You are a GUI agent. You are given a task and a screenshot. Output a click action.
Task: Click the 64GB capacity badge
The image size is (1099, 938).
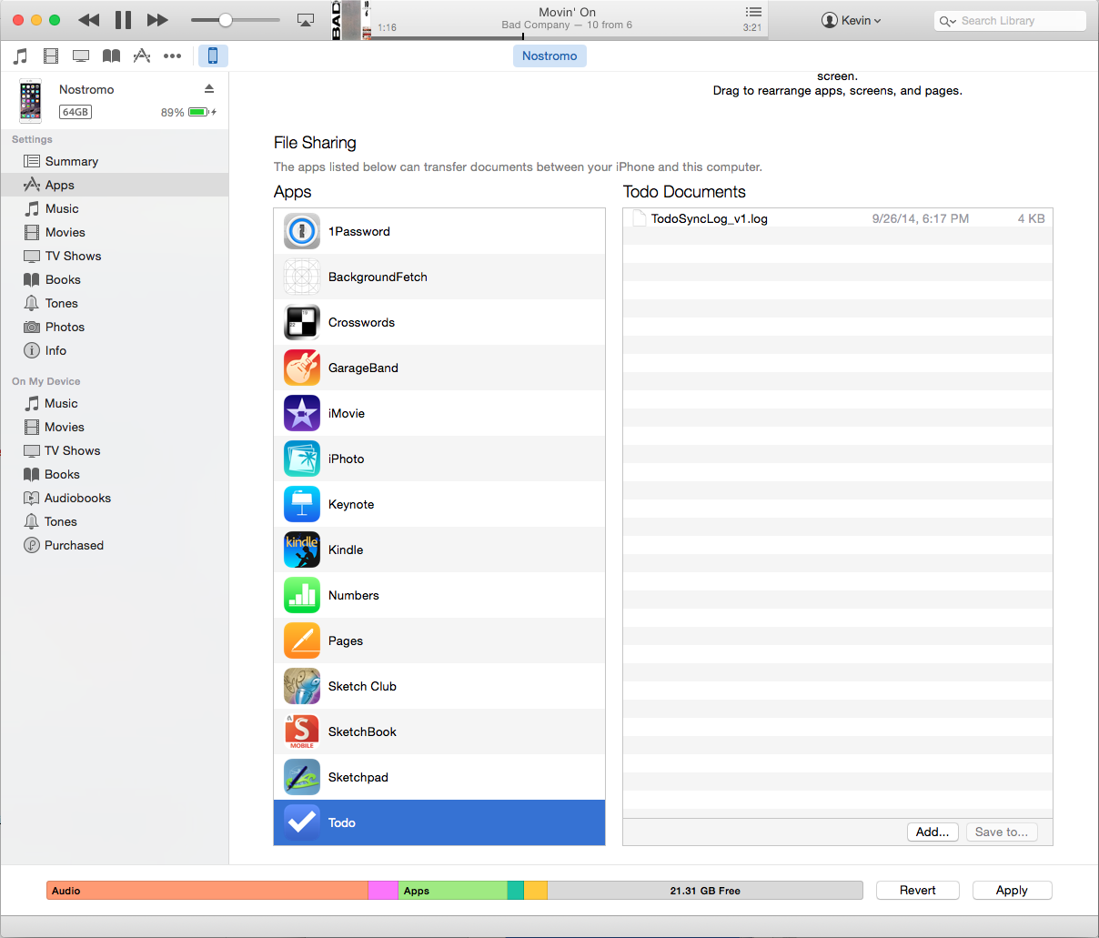(76, 112)
